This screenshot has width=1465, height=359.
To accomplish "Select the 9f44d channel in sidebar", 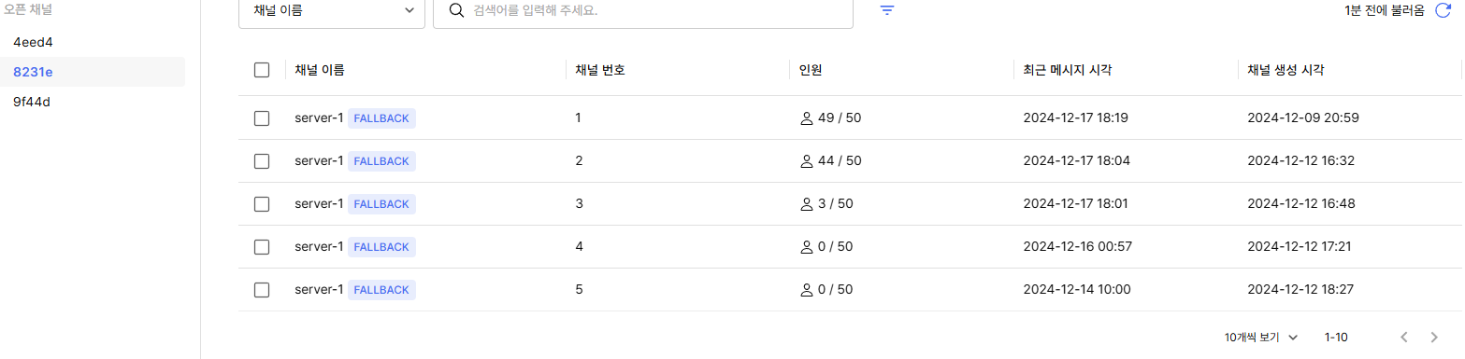I will click(93, 102).
